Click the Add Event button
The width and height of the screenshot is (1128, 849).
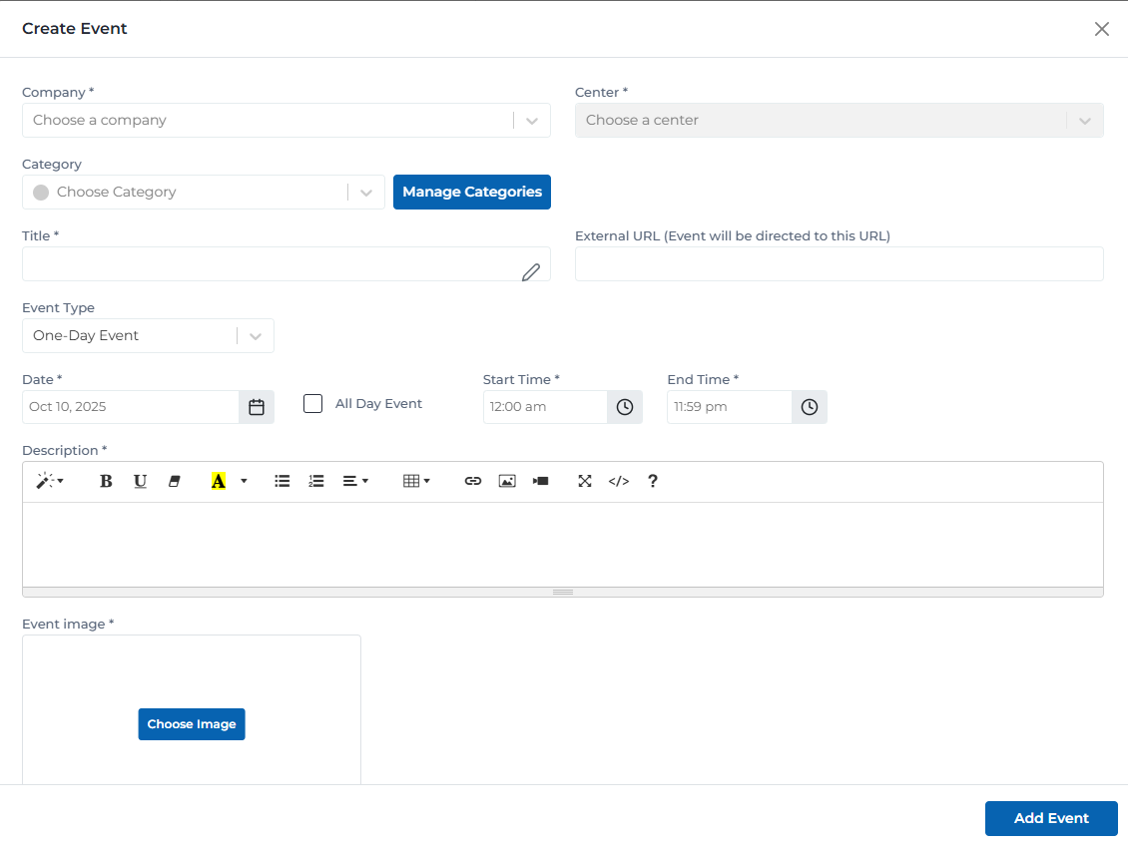click(x=1050, y=818)
